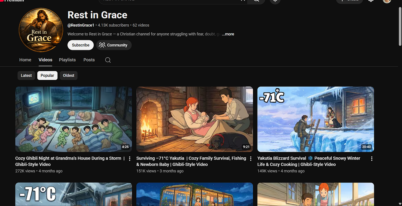Open second-row lit bus night thumbnail
Viewport: 402px width, 206px height.
click(195, 194)
